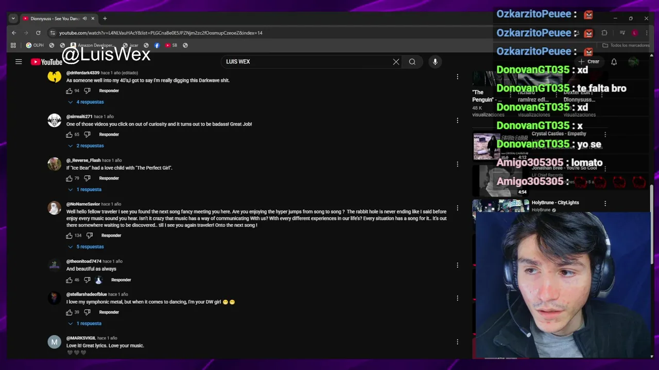Click the LUIS WEX search input field
Viewport: 659px width, 370px height.
[306, 62]
